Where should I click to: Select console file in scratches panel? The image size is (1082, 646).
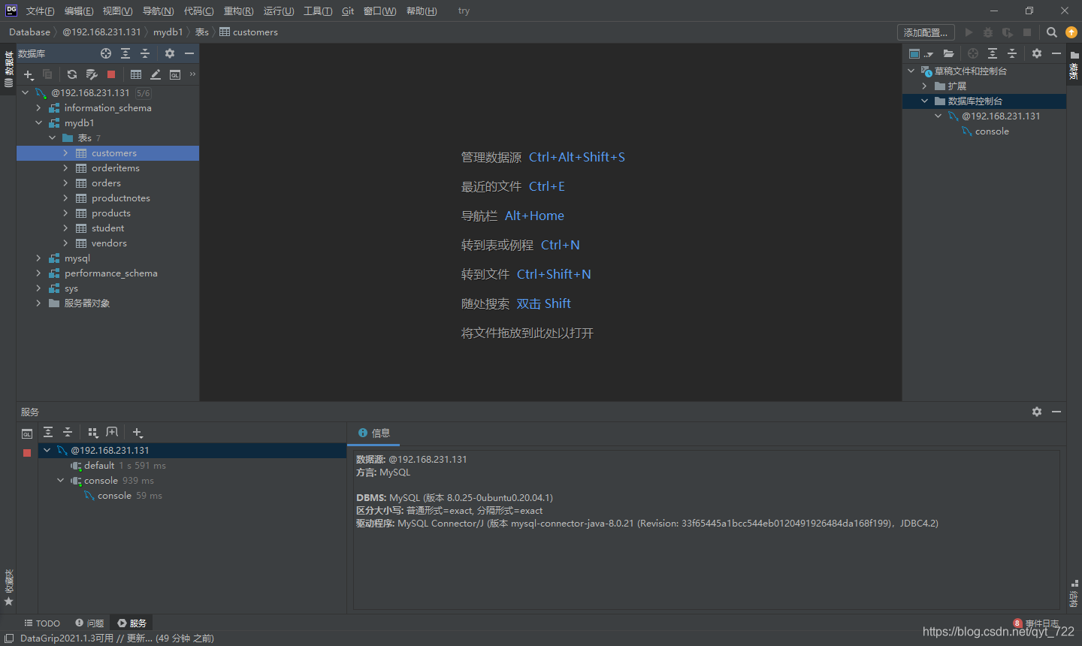tap(992, 131)
